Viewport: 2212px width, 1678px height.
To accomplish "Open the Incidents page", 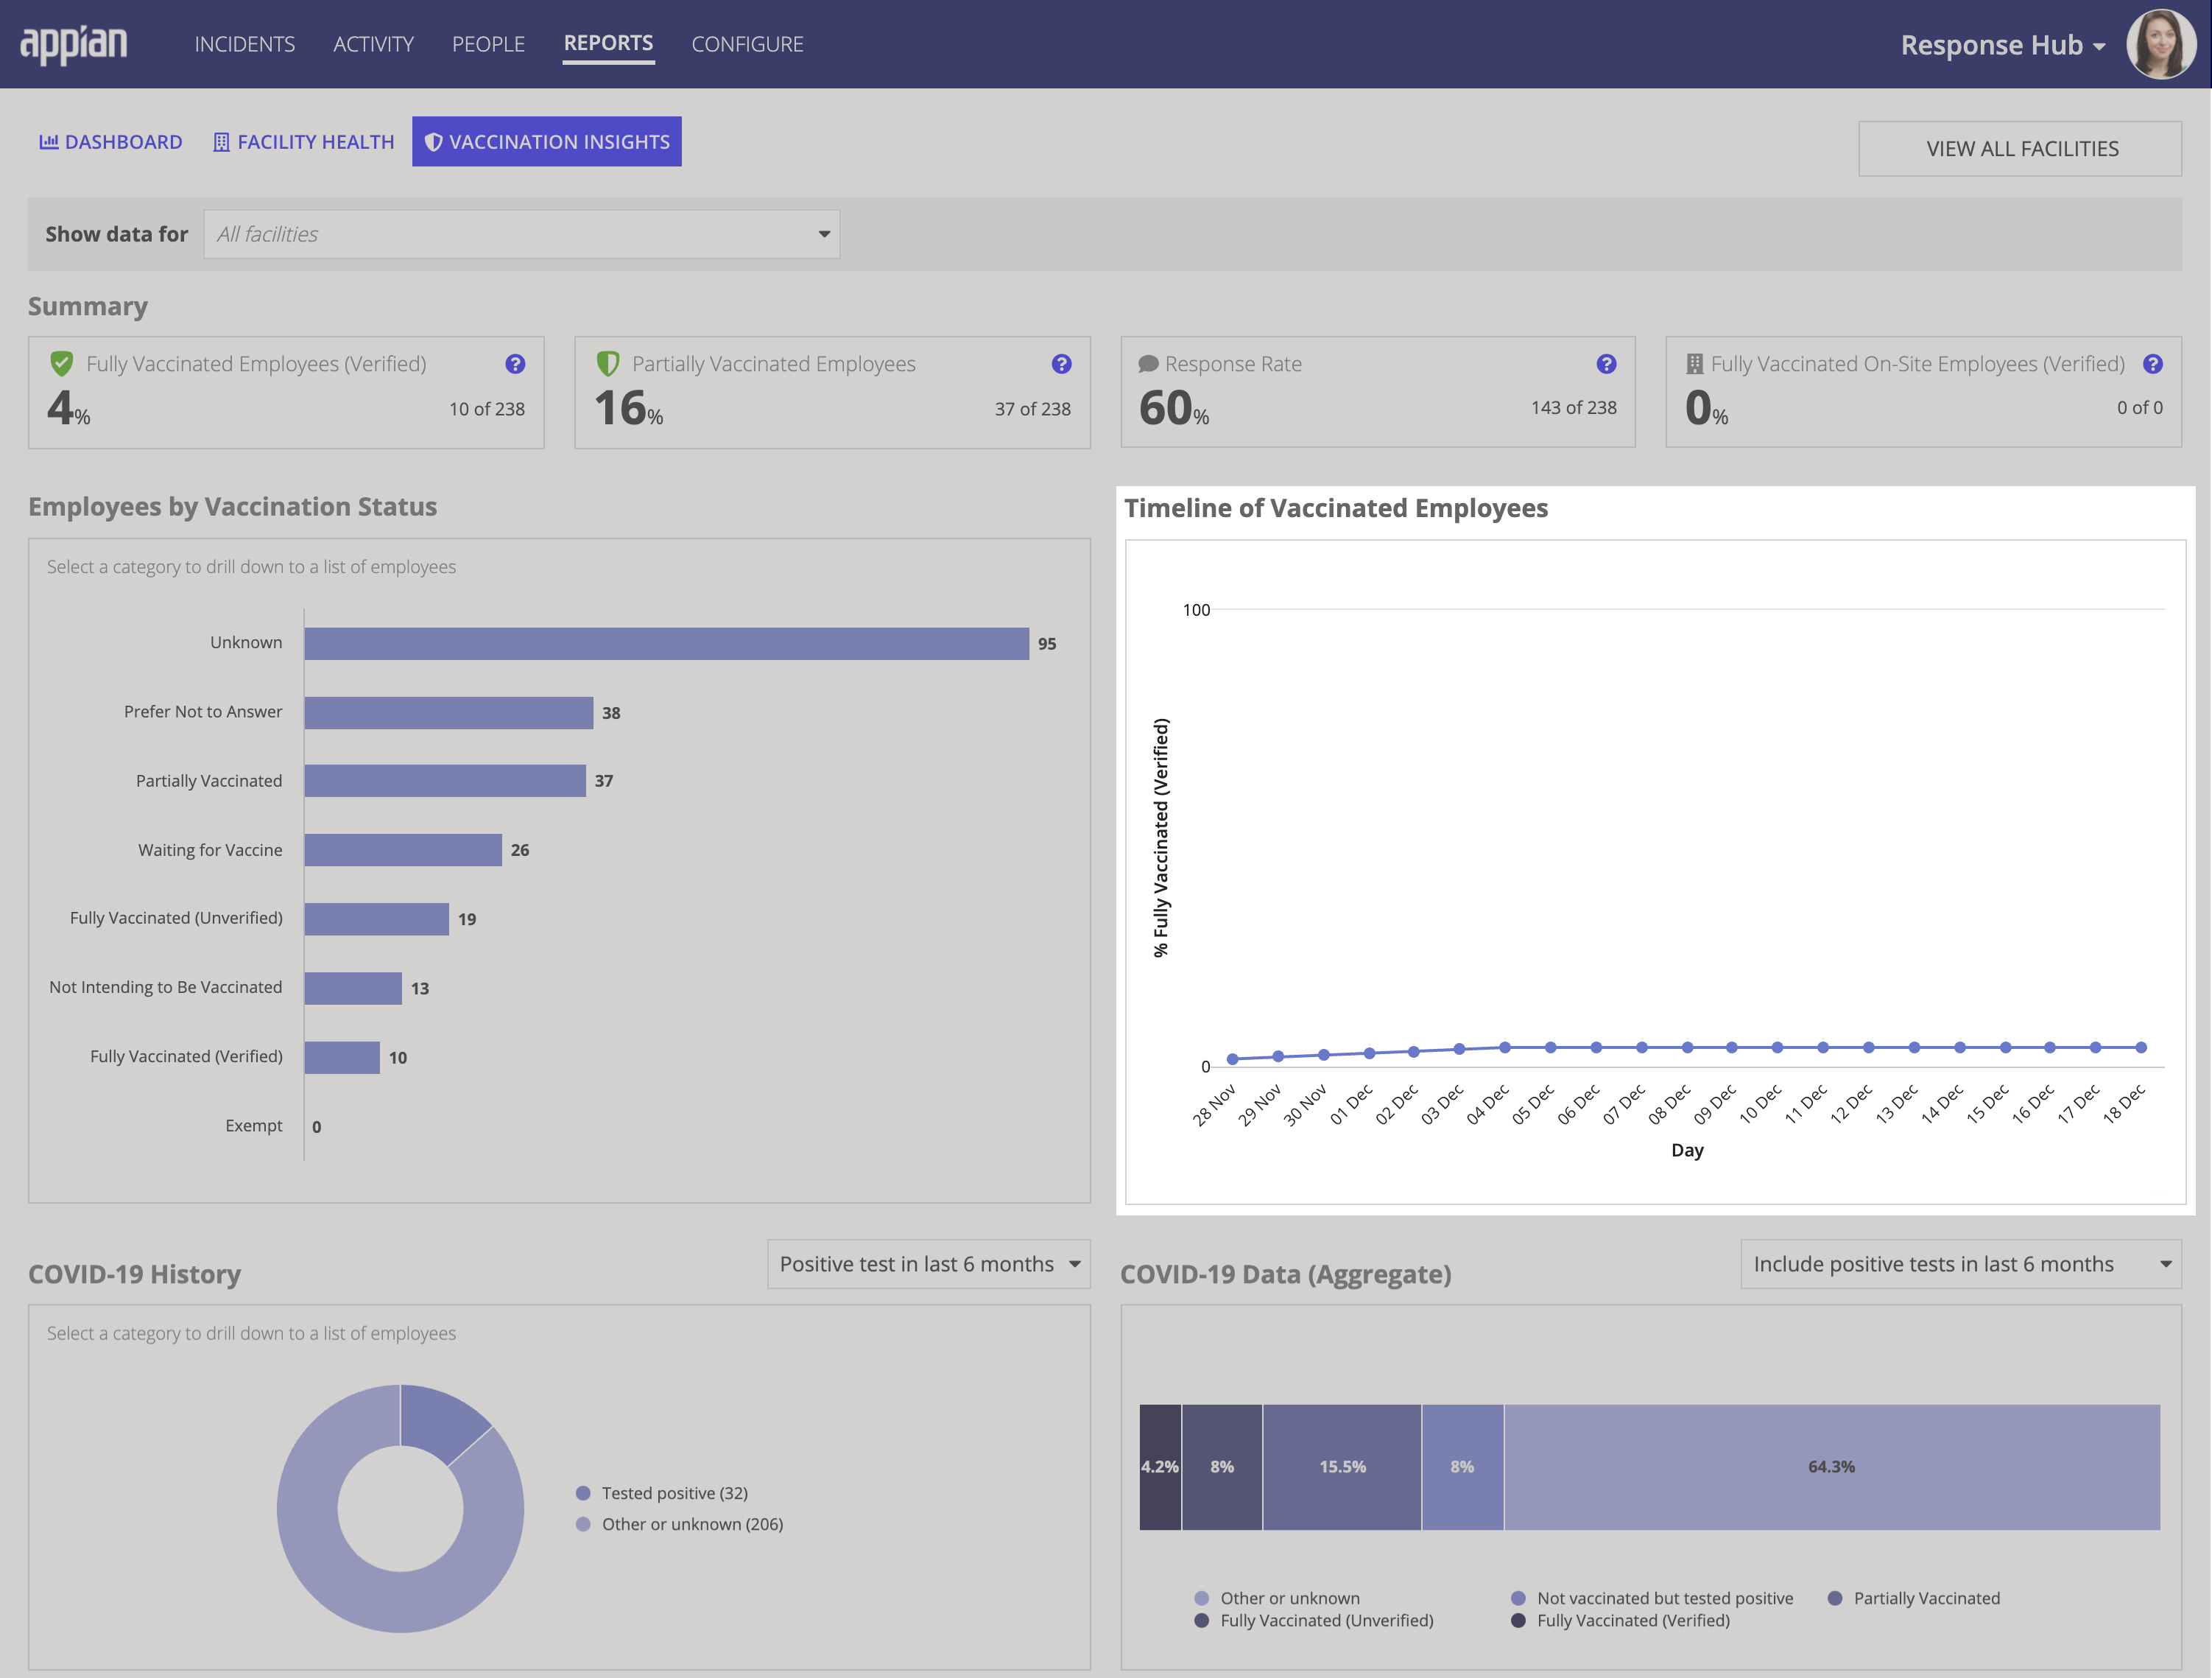I will tap(244, 44).
